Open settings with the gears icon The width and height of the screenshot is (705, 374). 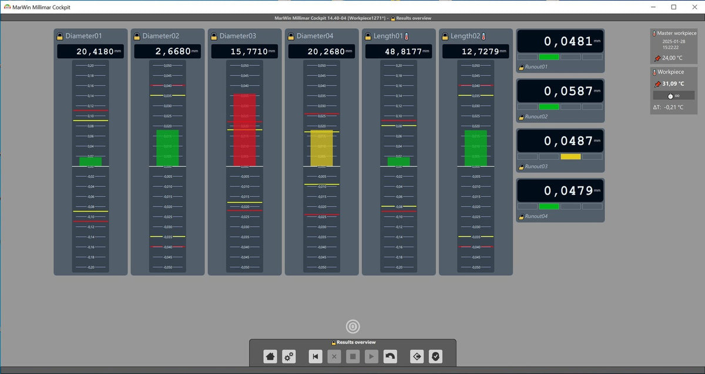pos(289,356)
